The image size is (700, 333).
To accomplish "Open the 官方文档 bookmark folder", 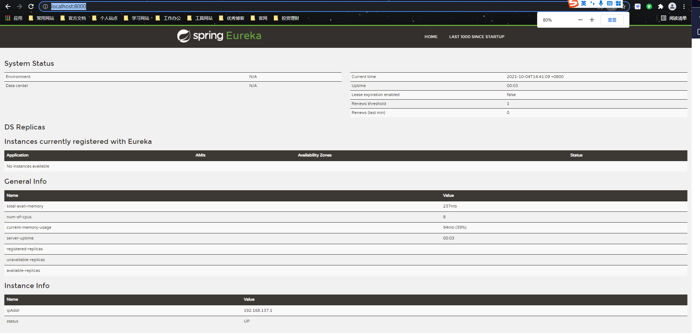I will click(73, 18).
